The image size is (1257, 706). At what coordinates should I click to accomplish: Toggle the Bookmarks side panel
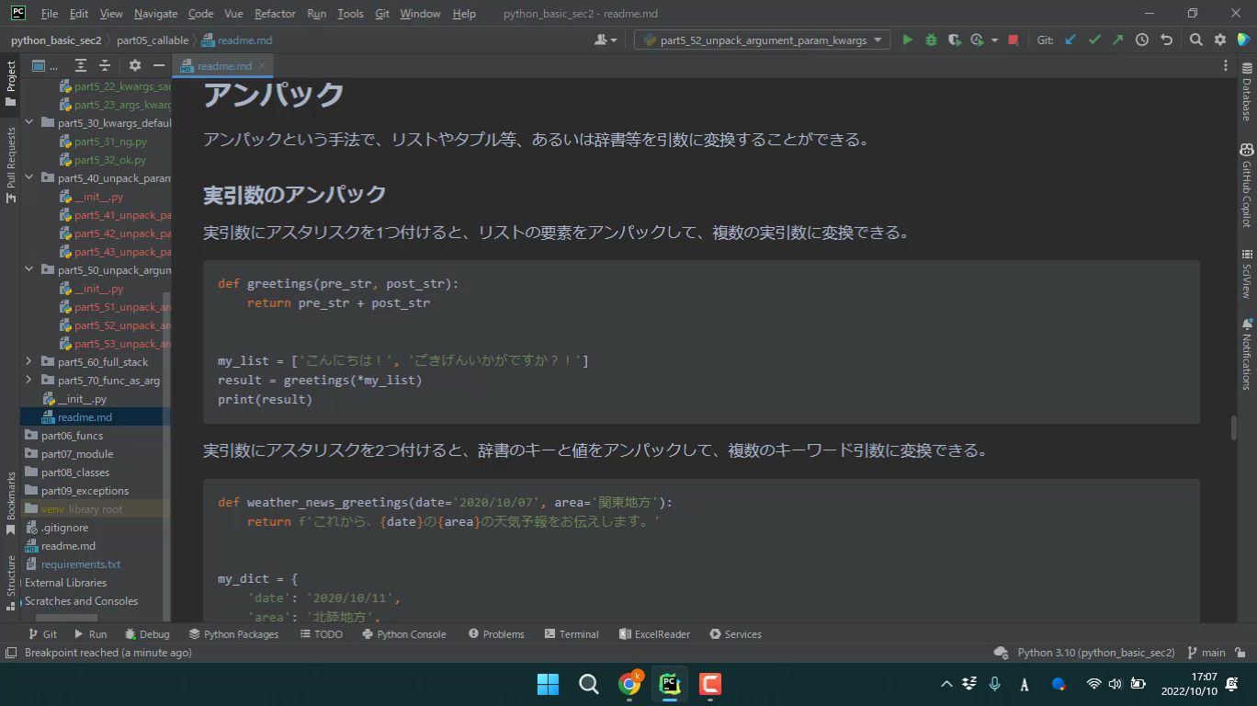[x=11, y=503]
